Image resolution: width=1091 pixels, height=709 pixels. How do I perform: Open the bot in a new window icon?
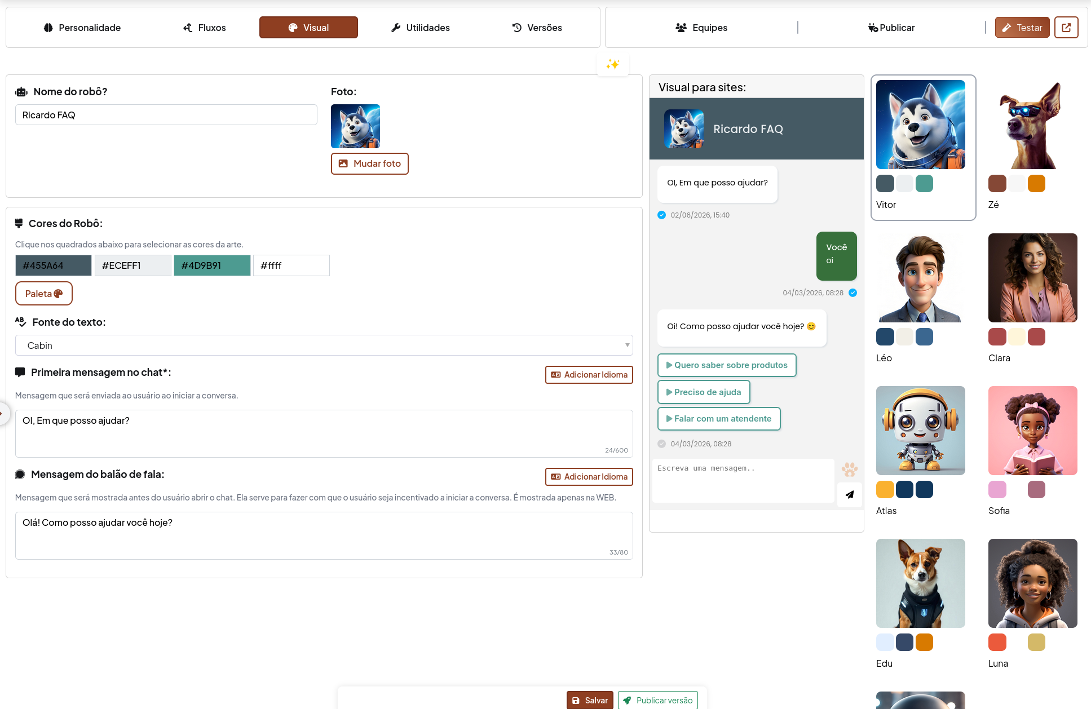[1066, 28]
